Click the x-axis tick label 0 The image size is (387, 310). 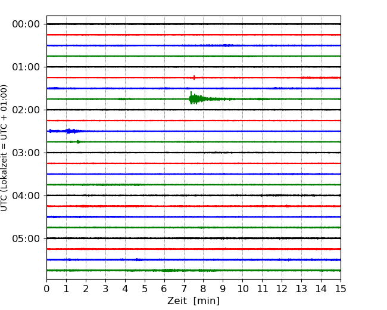pyautogui.click(x=46, y=289)
